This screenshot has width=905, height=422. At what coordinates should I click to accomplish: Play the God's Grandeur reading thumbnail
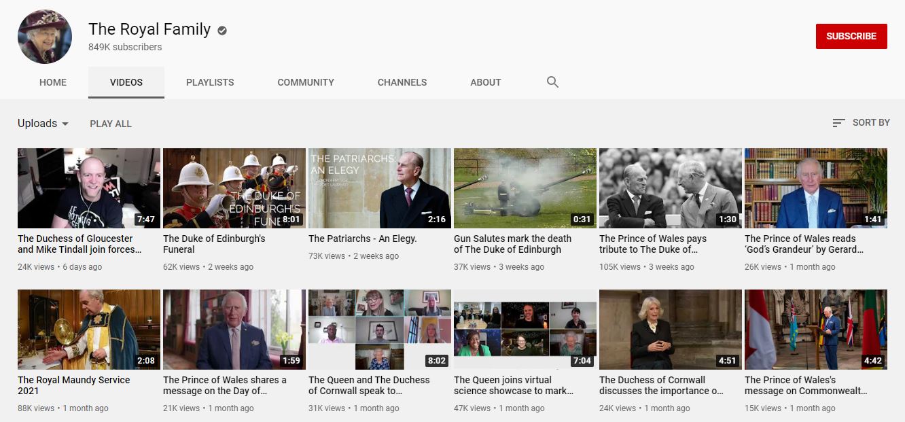(x=816, y=188)
